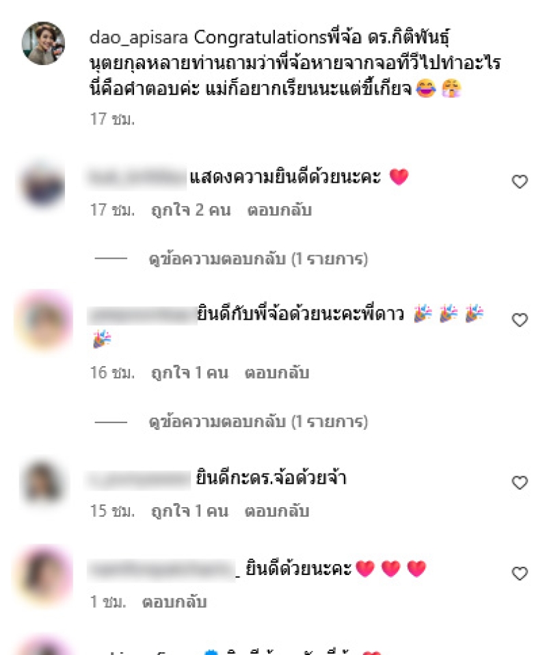
Task: Open avatar beside ยินดีกะดร.จ้อด้วยจ้า comment
Action: [43, 482]
